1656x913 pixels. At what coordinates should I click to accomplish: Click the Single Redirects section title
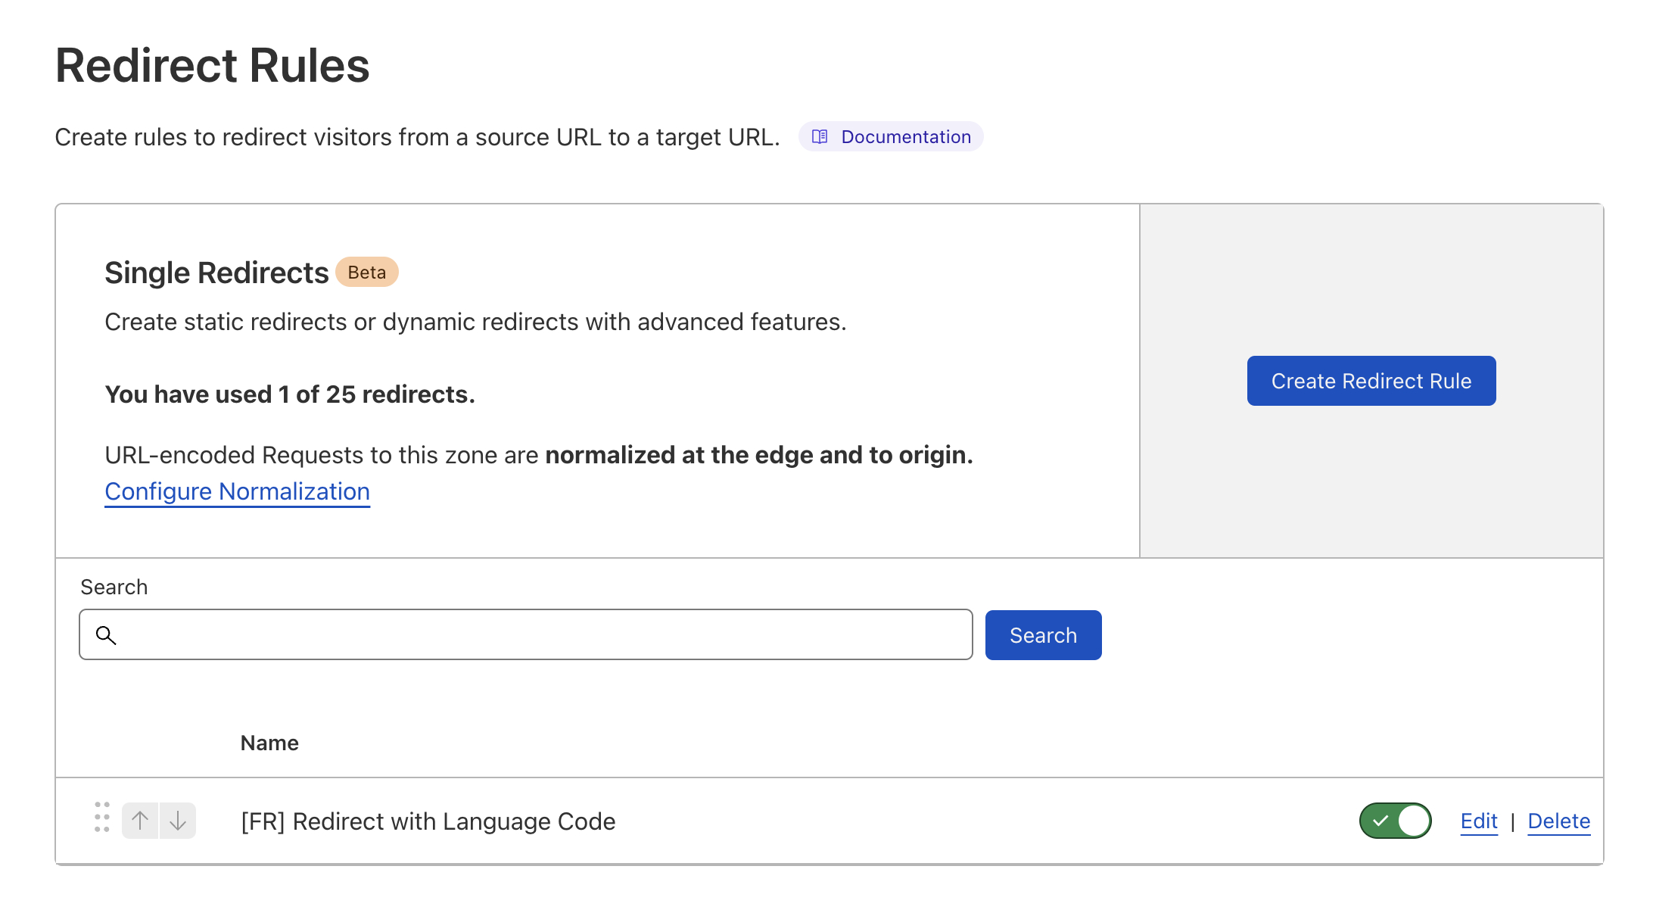pyautogui.click(x=216, y=273)
